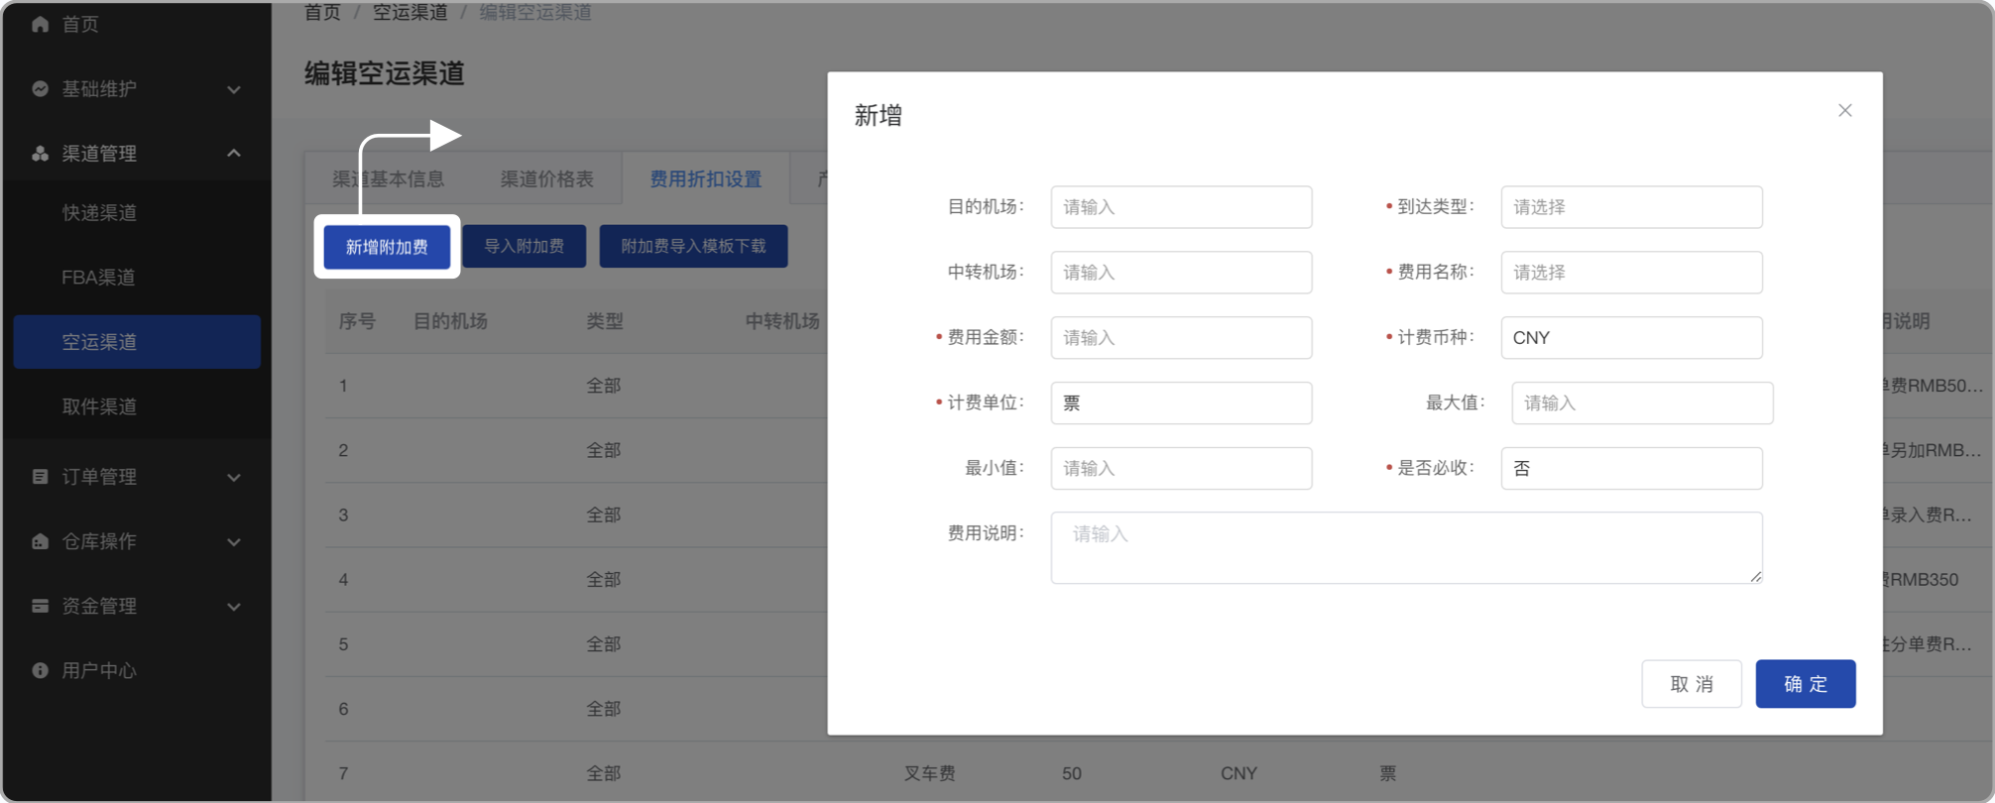Click the 仓库操作 sidebar icon
This screenshot has height=803, width=1995.
(40, 541)
